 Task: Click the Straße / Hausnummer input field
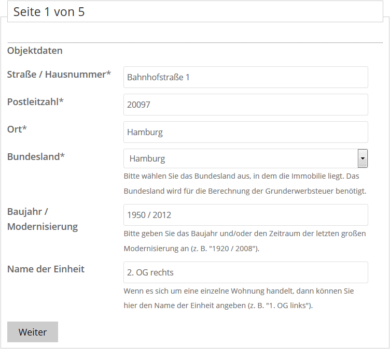[x=245, y=77]
